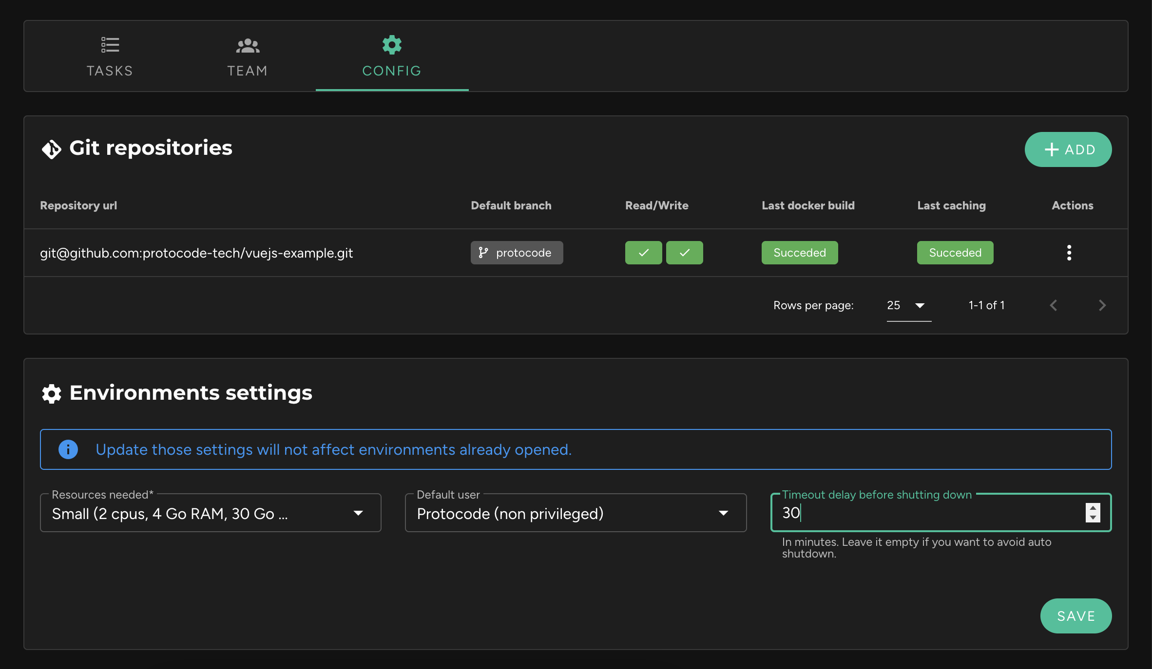Switch to the Team tab
Image resolution: width=1152 pixels, height=669 pixels.
pos(248,56)
